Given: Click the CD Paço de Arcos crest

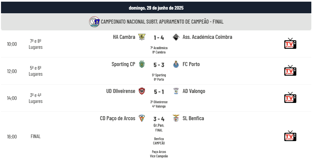Looking at the screenshot, I should click(x=142, y=118).
